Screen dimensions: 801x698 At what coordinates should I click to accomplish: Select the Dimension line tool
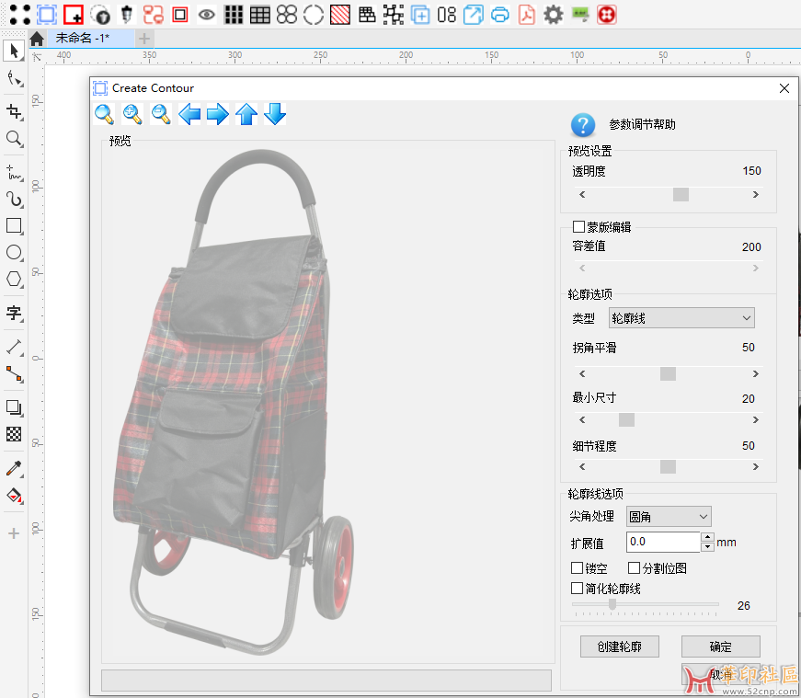tap(14, 347)
